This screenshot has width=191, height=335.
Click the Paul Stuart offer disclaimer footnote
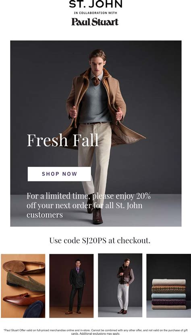click(95, 332)
